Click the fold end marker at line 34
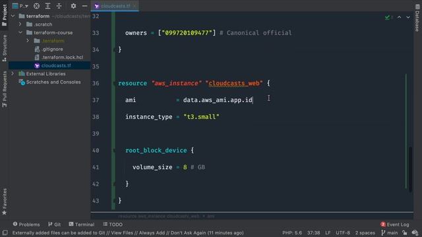 (x=114, y=50)
